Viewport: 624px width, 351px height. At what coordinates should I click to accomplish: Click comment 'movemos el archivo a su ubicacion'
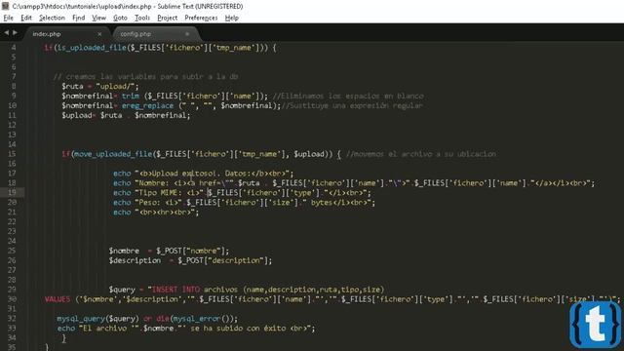[x=421, y=154]
